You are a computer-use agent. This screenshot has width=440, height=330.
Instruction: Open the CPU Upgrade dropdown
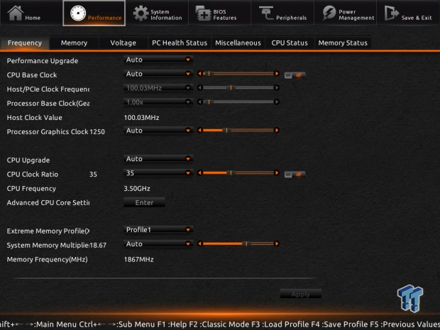pos(158,159)
